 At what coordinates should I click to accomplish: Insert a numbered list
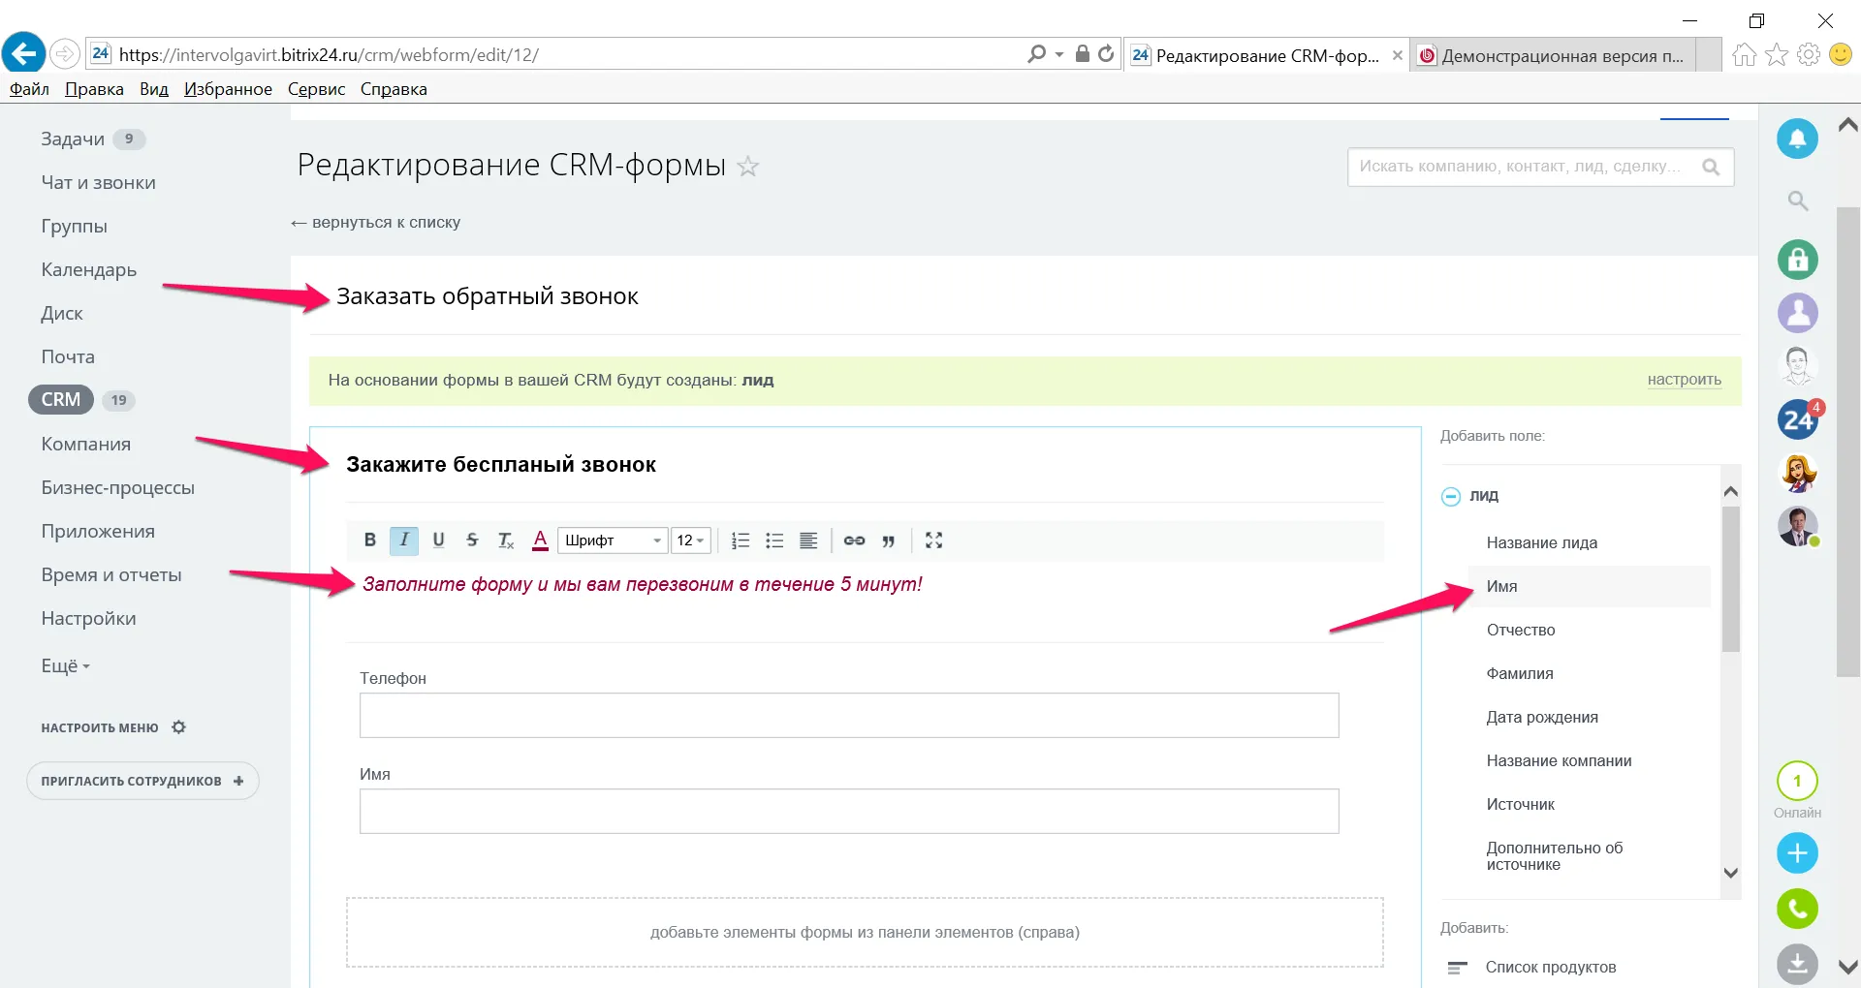pos(741,540)
